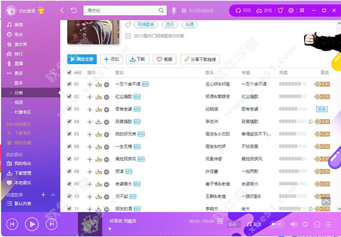
Task: Uncheck song 10 伤不起
Action: click(69, 196)
